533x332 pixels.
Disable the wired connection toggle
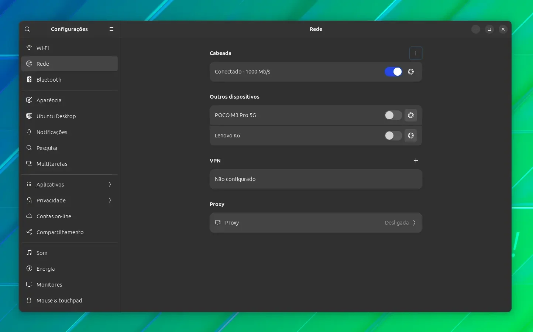pos(393,72)
